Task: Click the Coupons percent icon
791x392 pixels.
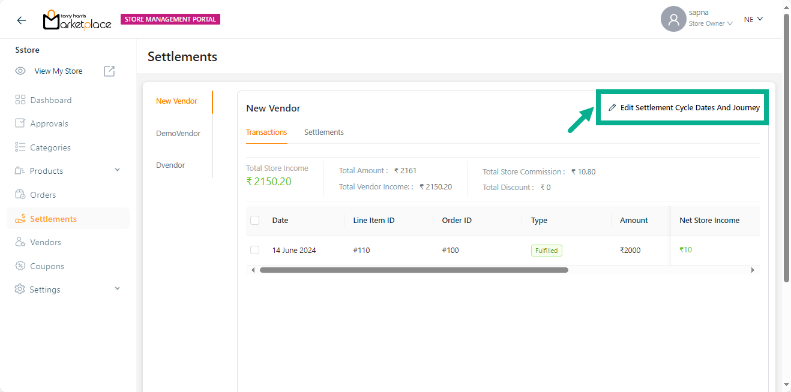Action: pos(20,266)
